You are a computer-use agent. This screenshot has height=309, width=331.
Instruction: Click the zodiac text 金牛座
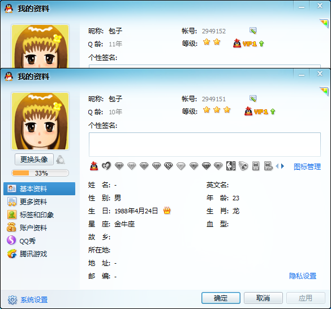pyautogui.click(x=124, y=224)
